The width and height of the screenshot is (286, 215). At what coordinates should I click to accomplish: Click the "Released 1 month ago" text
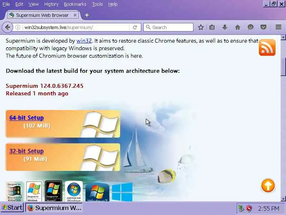click(x=37, y=94)
